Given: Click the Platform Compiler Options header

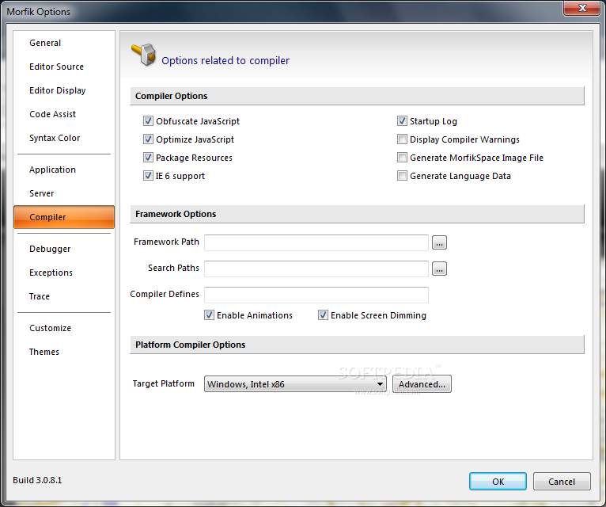Looking at the screenshot, I should pyautogui.click(x=357, y=345).
